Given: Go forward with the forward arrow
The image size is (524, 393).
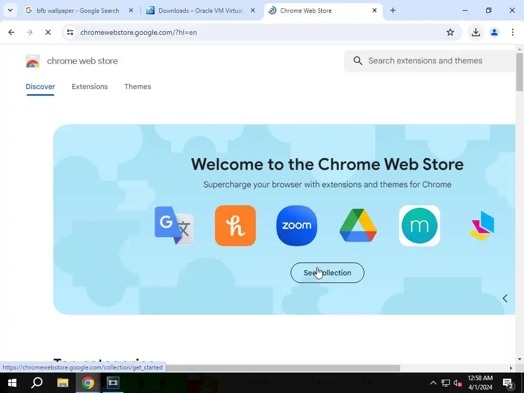Looking at the screenshot, I should tap(30, 32).
